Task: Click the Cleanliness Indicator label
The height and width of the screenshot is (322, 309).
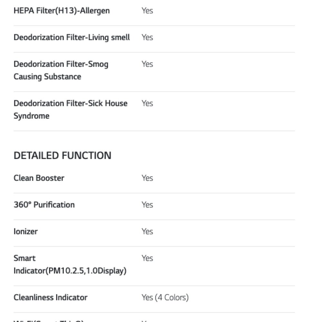Action: pyautogui.click(x=50, y=298)
